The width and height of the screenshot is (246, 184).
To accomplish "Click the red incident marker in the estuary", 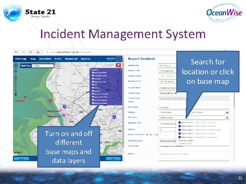I will (x=50, y=101).
